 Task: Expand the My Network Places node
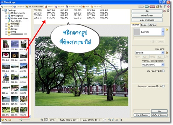[x=6, y=18]
